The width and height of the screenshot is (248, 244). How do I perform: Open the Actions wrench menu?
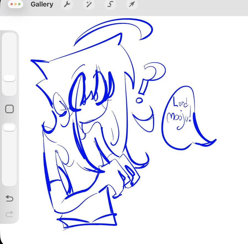pos(67,4)
